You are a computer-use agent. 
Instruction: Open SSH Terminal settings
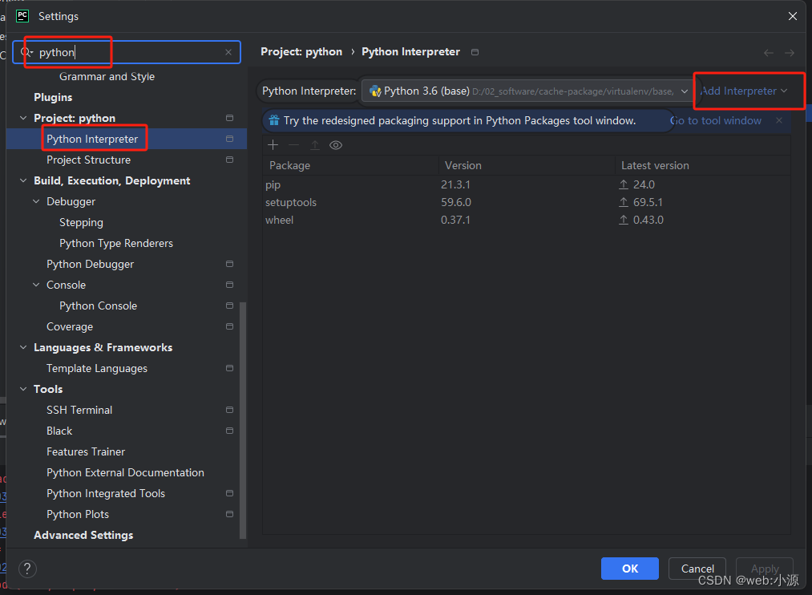coord(79,410)
